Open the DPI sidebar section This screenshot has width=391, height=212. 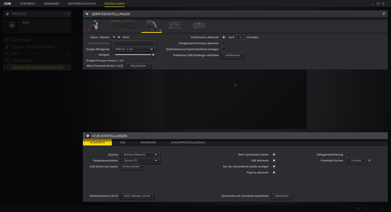38,54
